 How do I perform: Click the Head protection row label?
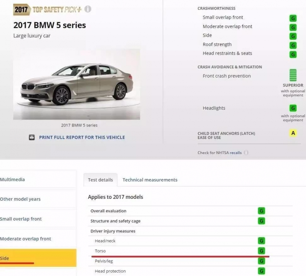coord(110,271)
